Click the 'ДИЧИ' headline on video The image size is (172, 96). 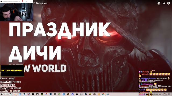[35, 54]
